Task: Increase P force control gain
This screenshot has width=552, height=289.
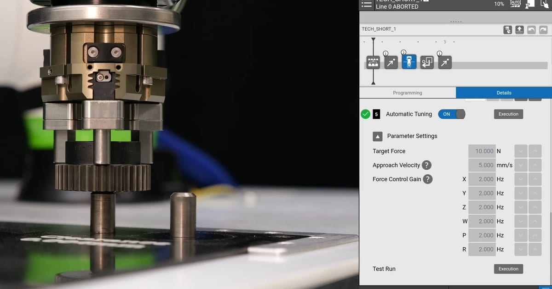Action: pos(535,235)
